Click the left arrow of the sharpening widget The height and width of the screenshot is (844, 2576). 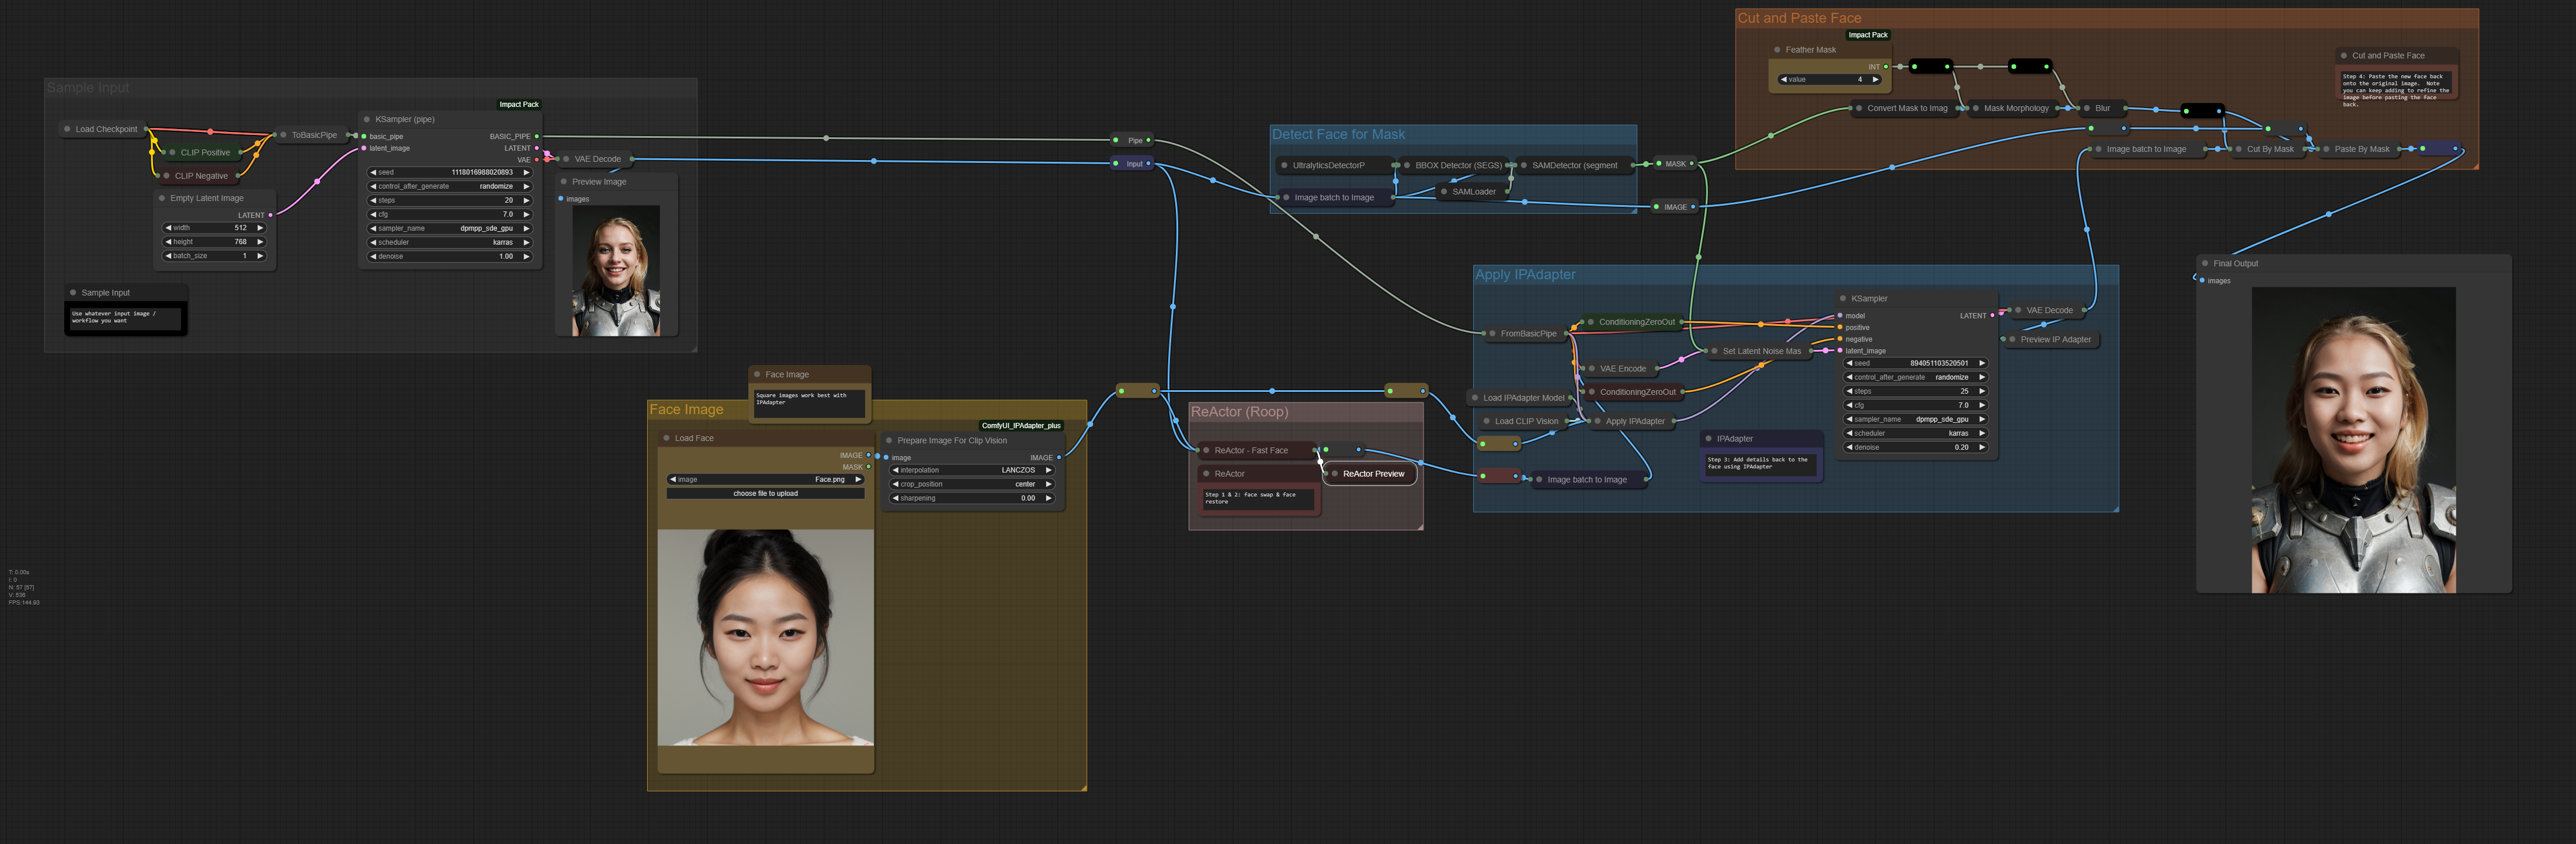(x=895, y=498)
